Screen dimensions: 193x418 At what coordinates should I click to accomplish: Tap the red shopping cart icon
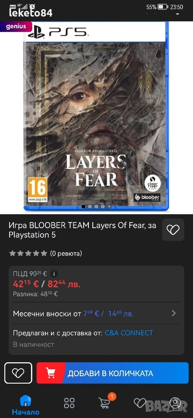pos(51,373)
